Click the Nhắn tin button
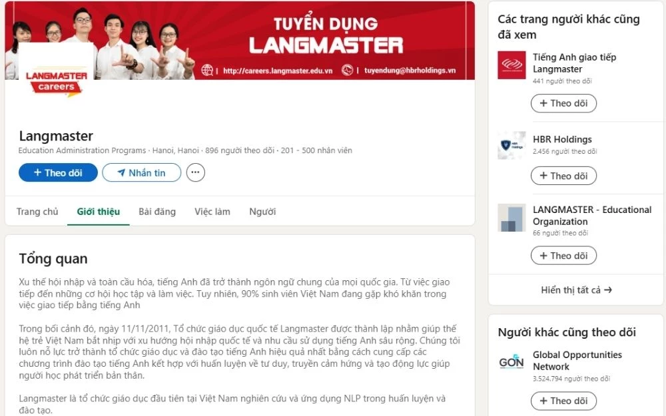 point(141,172)
